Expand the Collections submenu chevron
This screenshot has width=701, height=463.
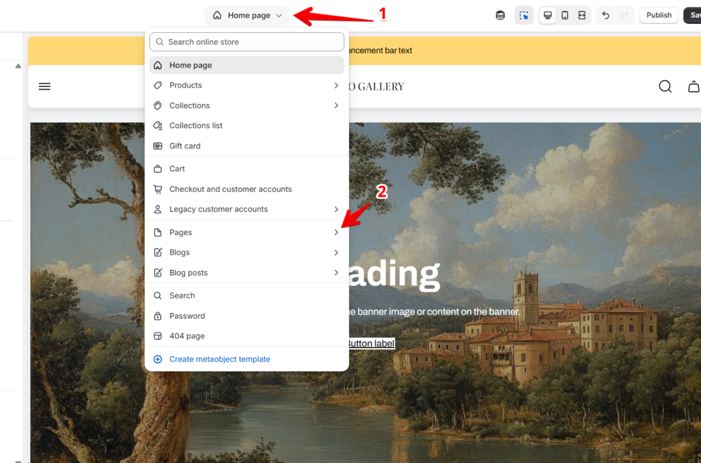click(336, 105)
